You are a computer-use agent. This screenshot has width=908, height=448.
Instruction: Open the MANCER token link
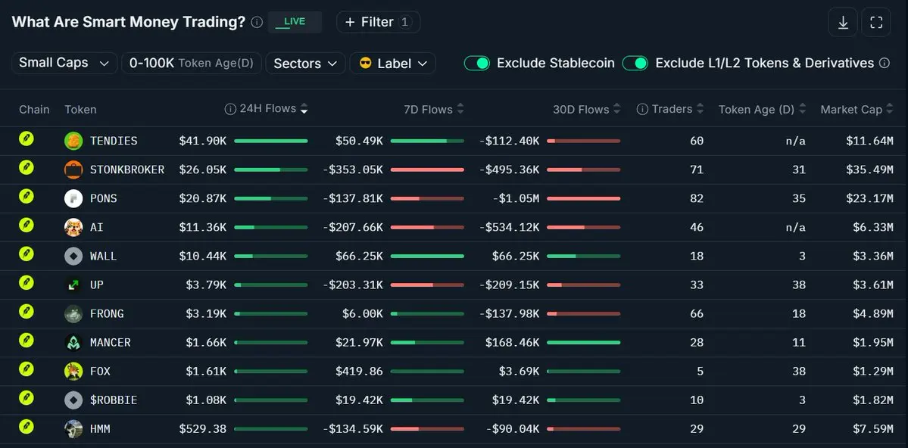tap(110, 342)
